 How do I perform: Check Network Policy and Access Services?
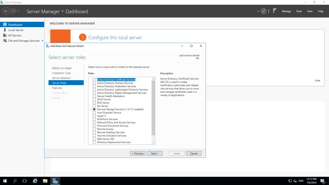94,123
